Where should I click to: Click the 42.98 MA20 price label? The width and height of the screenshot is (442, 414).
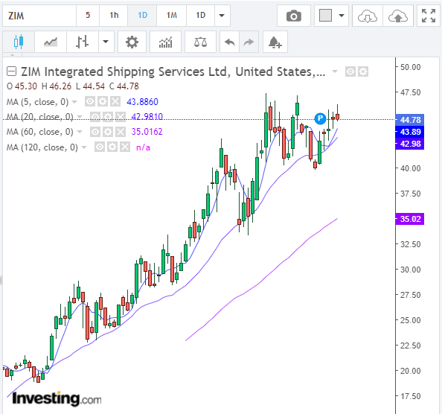coord(410,144)
